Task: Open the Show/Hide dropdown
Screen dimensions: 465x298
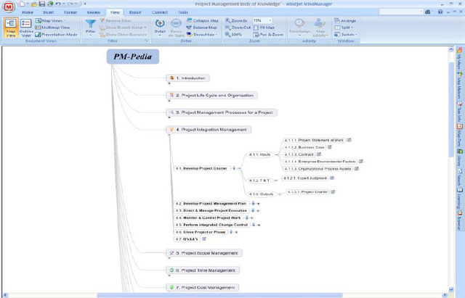Action: click(202, 34)
